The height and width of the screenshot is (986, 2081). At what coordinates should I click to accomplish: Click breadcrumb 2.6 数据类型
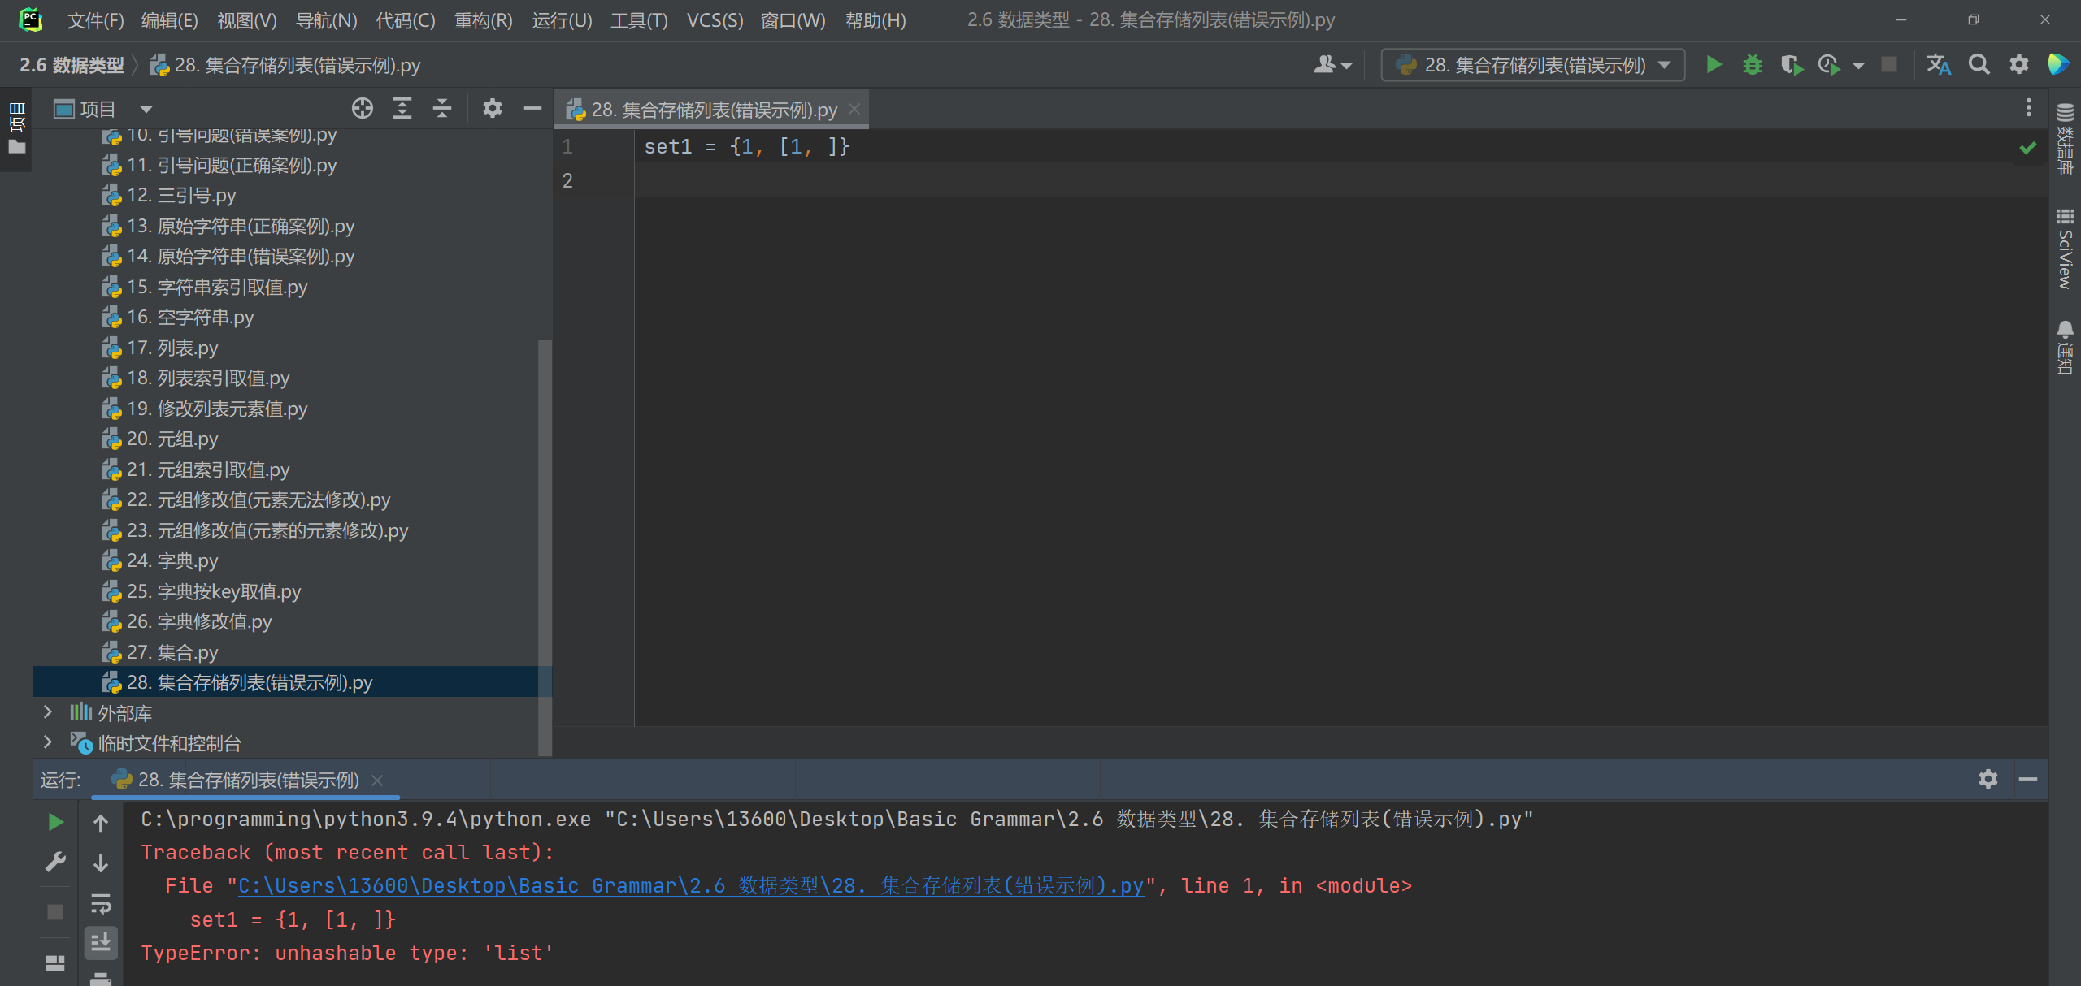click(72, 65)
